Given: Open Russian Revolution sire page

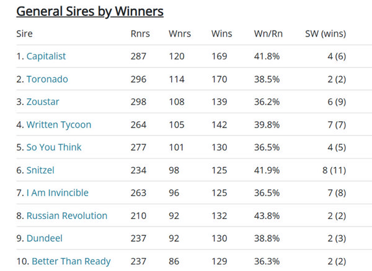Looking at the screenshot, I should tap(66, 216).
